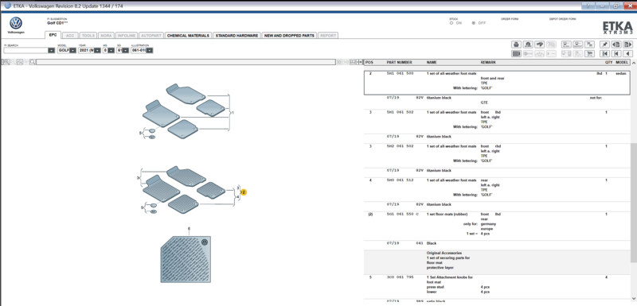Click the layout split icon near POS header
Image resolution: width=637 pixels, height=306 pixels.
pos(359,62)
